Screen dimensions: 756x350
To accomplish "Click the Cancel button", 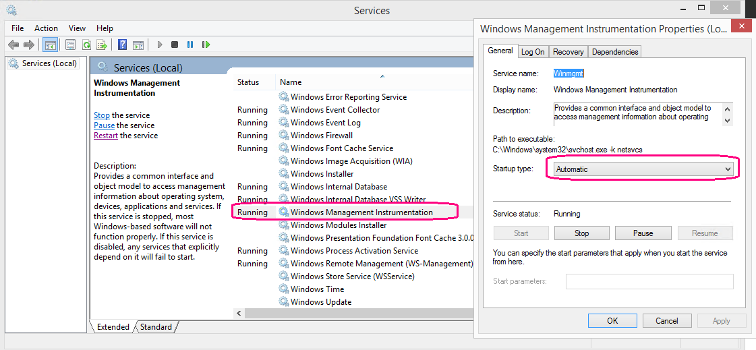I will tap(667, 321).
